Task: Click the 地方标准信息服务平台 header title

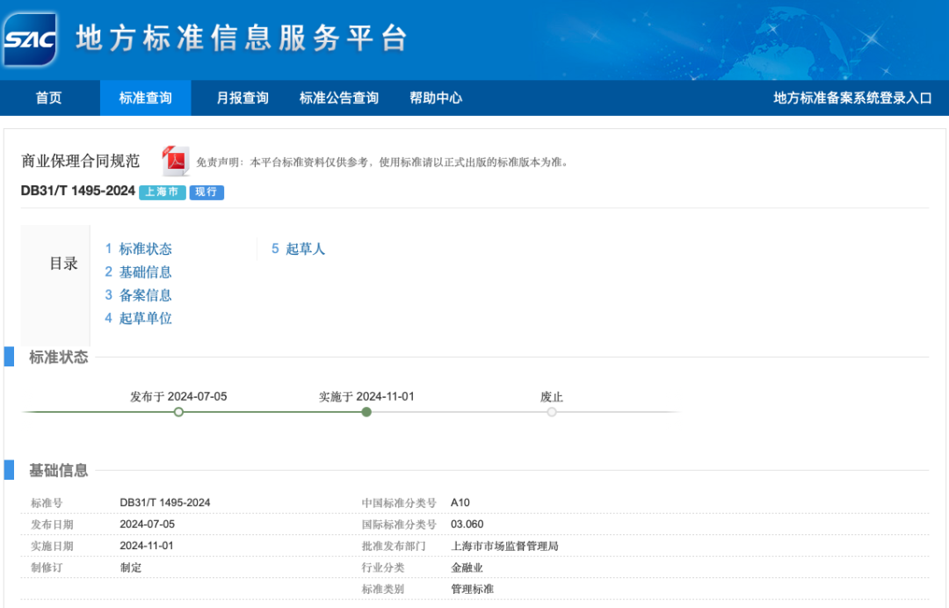Action: pos(242,39)
